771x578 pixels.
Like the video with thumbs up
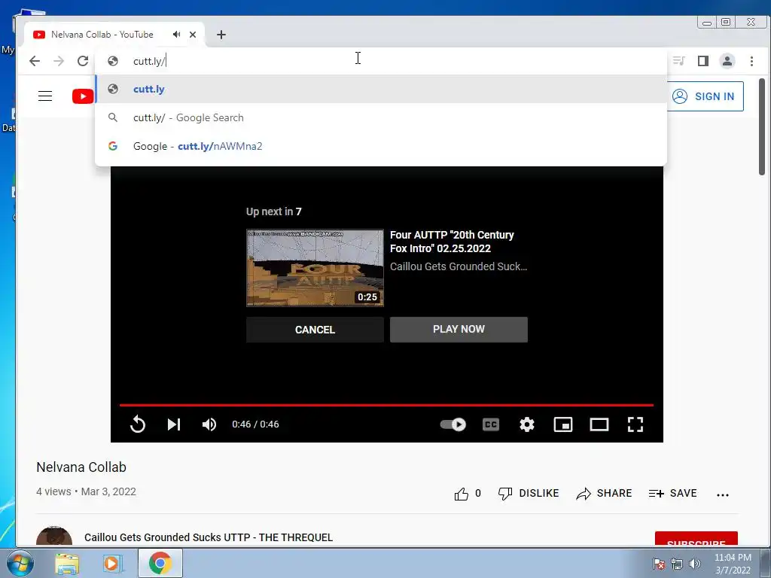tap(462, 494)
